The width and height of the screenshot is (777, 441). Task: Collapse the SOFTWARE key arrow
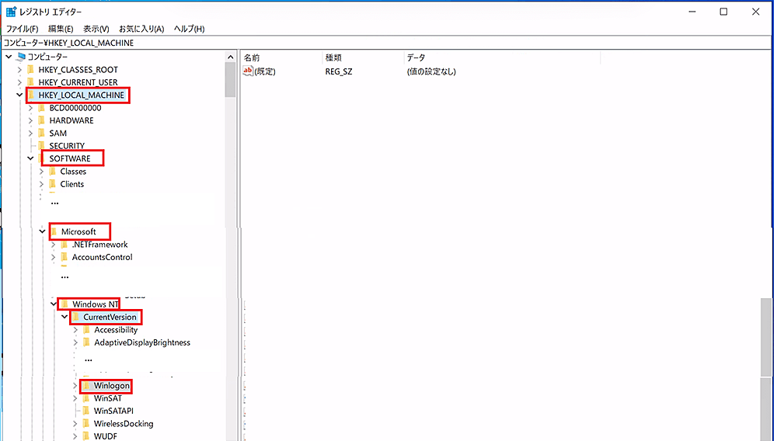tap(30, 159)
